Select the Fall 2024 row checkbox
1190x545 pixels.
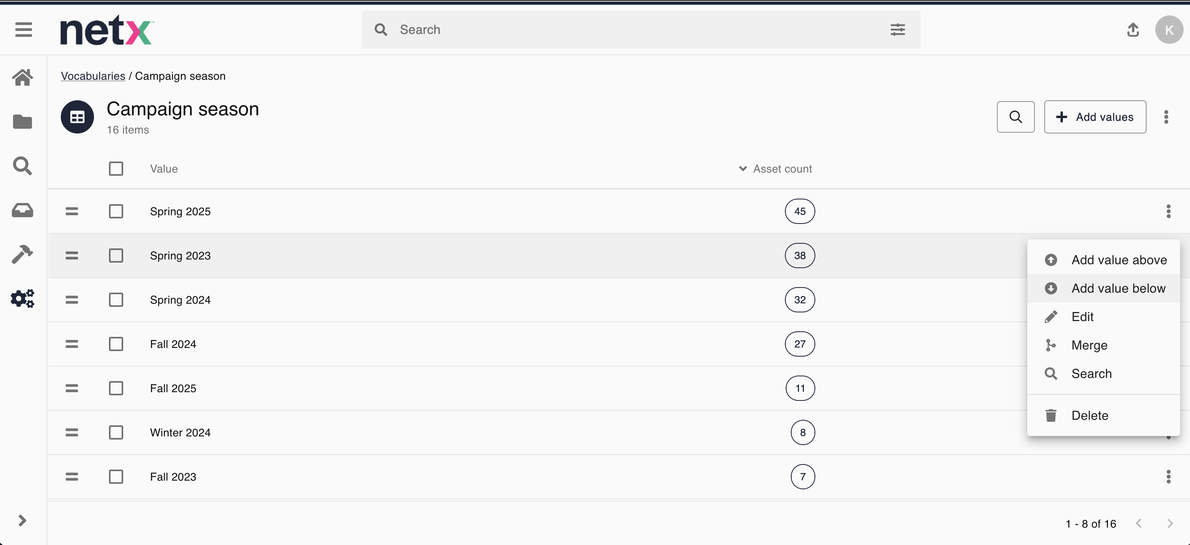coord(116,344)
